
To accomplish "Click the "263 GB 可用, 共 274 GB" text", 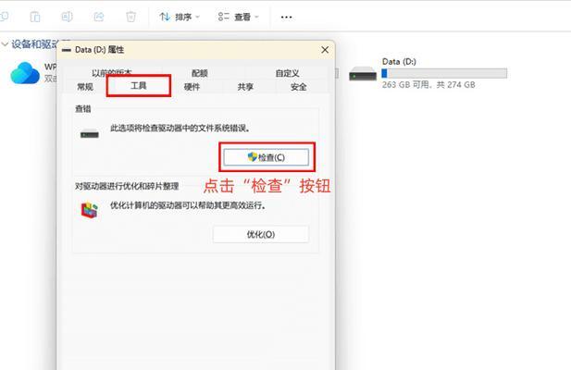I will [x=428, y=85].
